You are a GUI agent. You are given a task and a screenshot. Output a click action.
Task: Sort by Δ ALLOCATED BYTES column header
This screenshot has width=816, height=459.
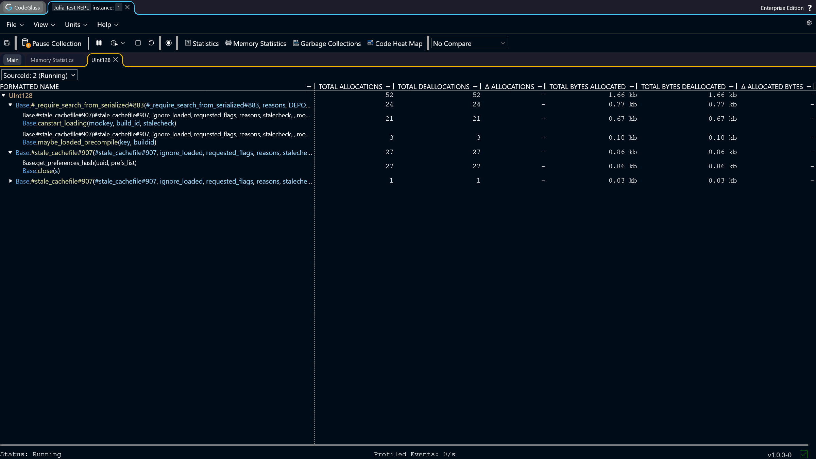coord(772,87)
